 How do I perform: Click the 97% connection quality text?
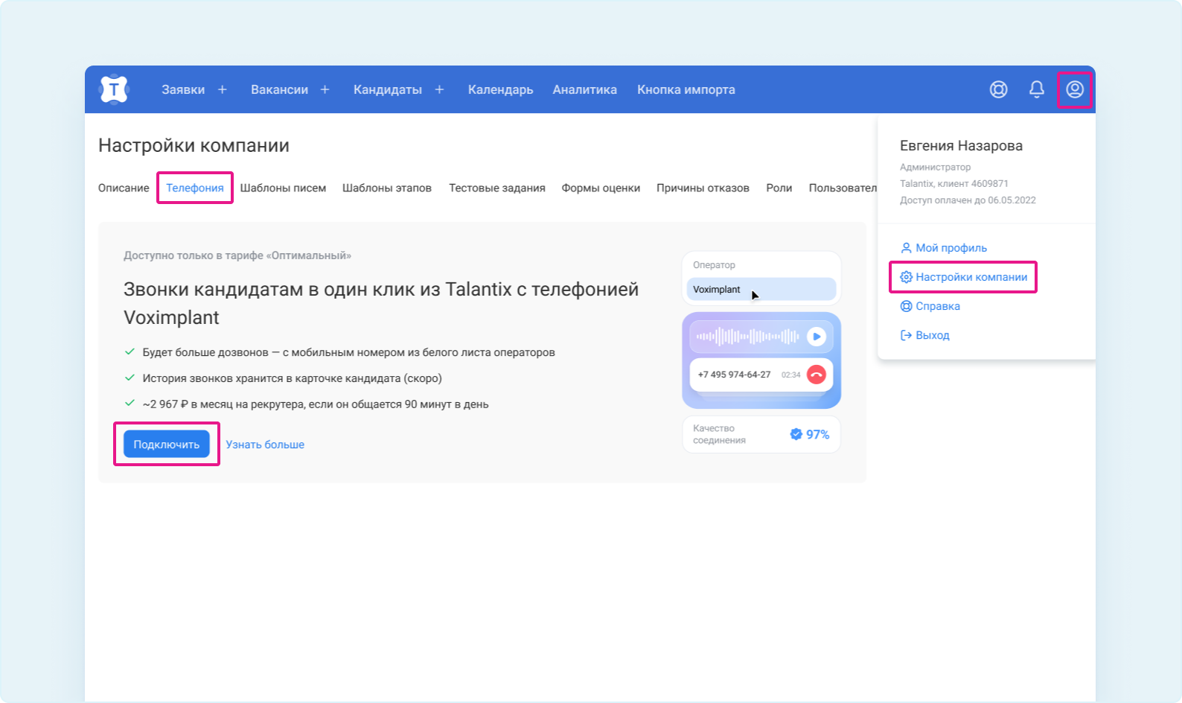(x=817, y=434)
